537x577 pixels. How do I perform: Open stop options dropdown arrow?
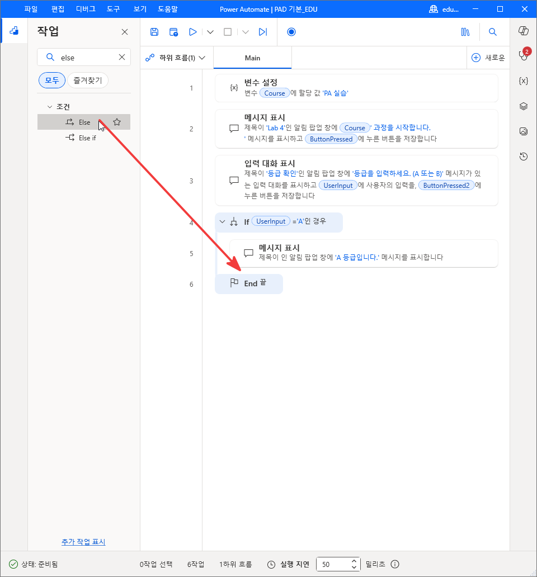(x=246, y=32)
